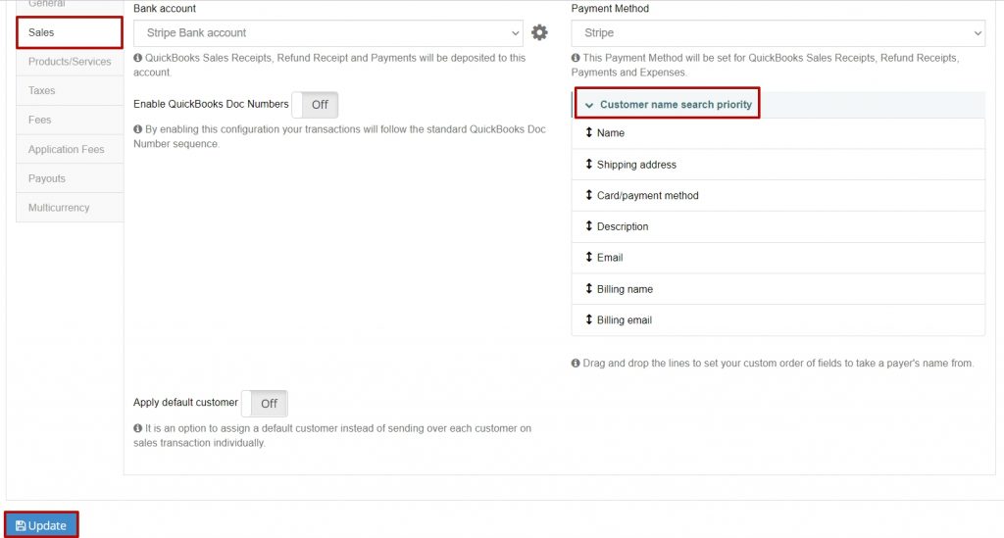This screenshot has height=538, width=1004.
Task: Toggle Enable QuickBooks Doc Numbers switch
Action: [x=315, y=105]
